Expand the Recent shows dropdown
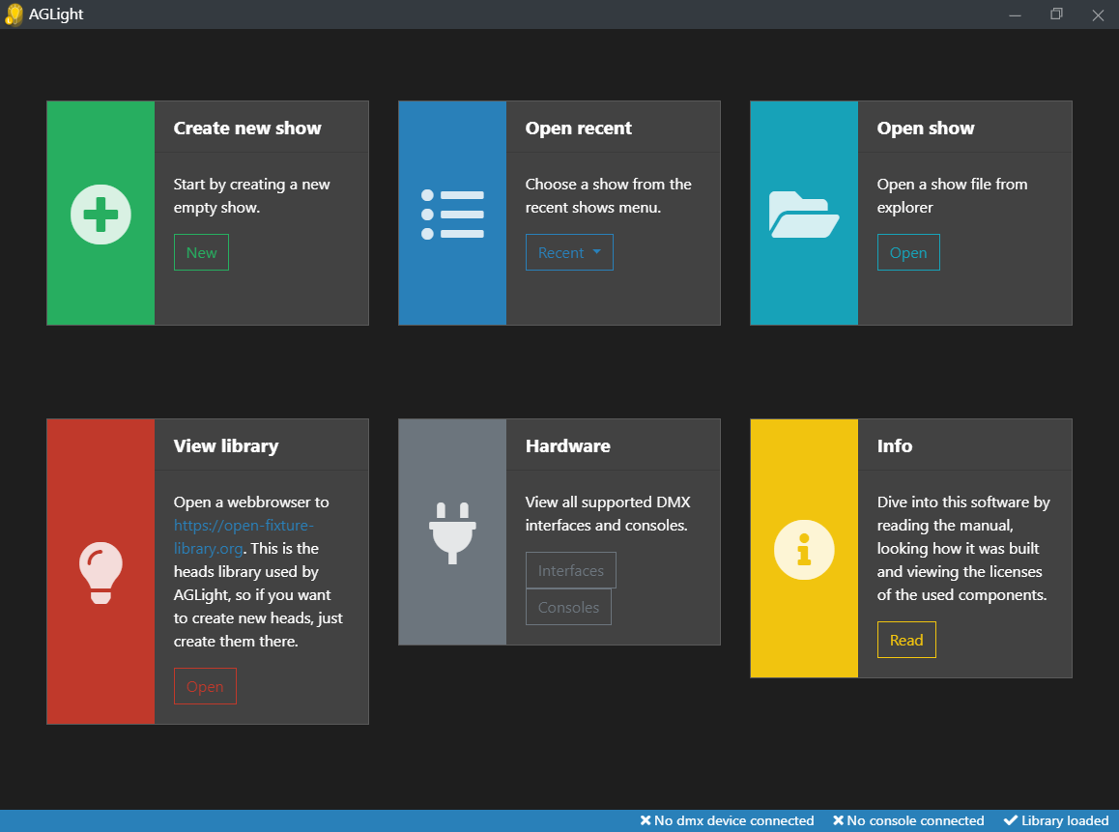 point(569,252)
